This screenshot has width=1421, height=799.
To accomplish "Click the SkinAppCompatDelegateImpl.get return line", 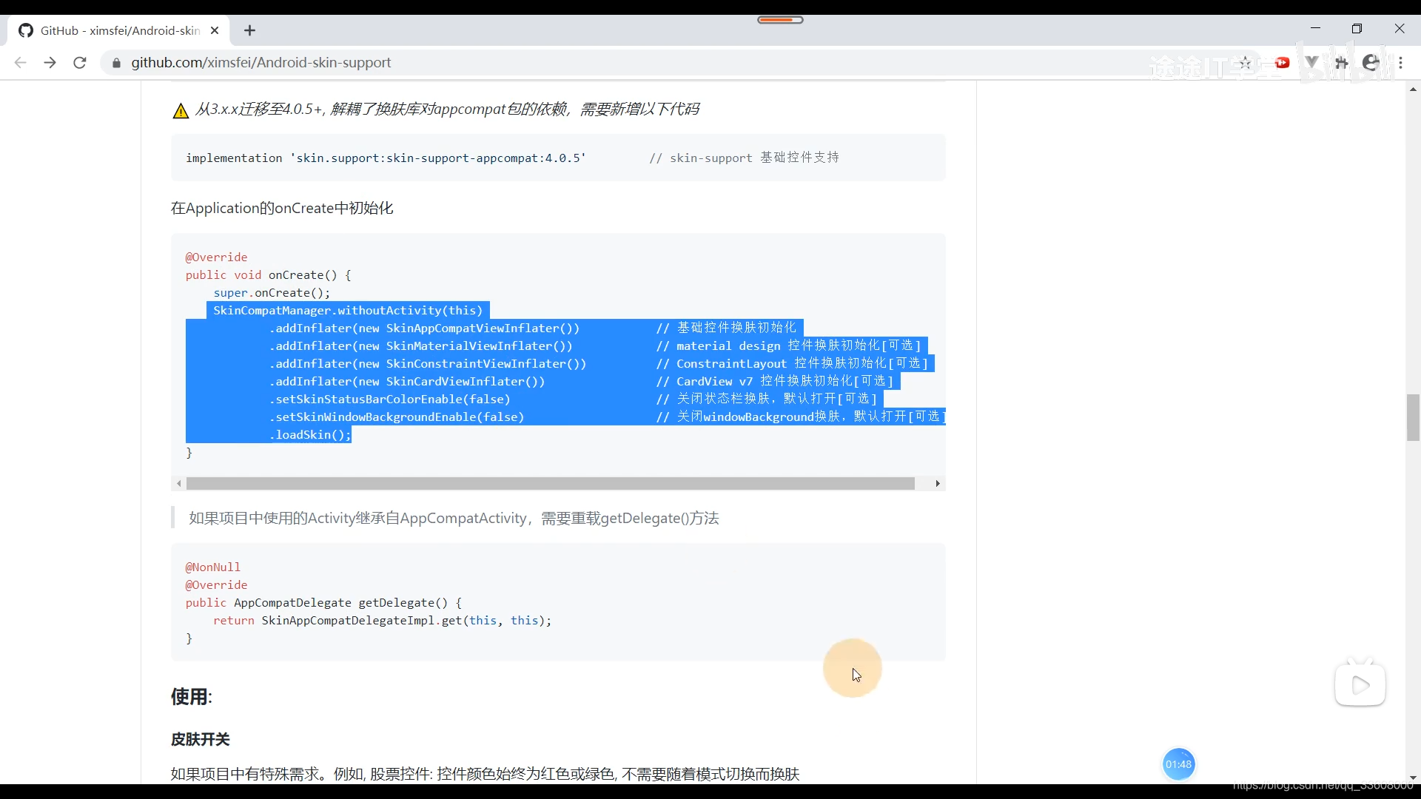I will point(383,620).
